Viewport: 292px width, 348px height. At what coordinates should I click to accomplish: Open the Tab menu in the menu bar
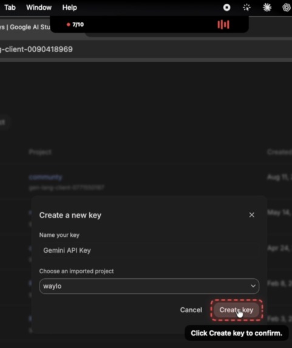10,7
